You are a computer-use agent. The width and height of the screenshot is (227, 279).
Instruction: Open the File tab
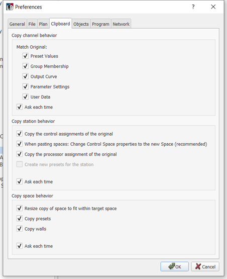[x=32, y=24]
